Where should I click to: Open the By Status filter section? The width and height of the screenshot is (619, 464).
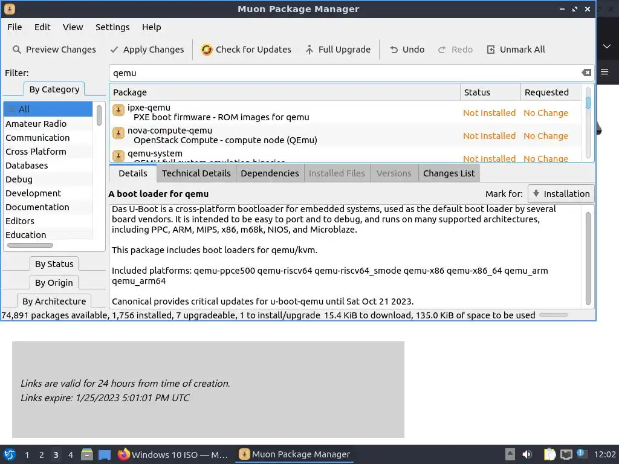[x=54, y=264]
